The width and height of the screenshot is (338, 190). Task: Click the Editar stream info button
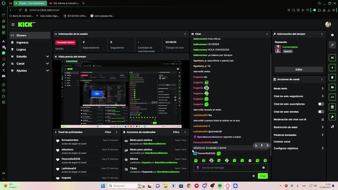tap(299, 70)
